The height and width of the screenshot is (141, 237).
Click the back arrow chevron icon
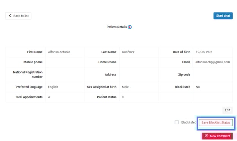click(x=10, y=16)
